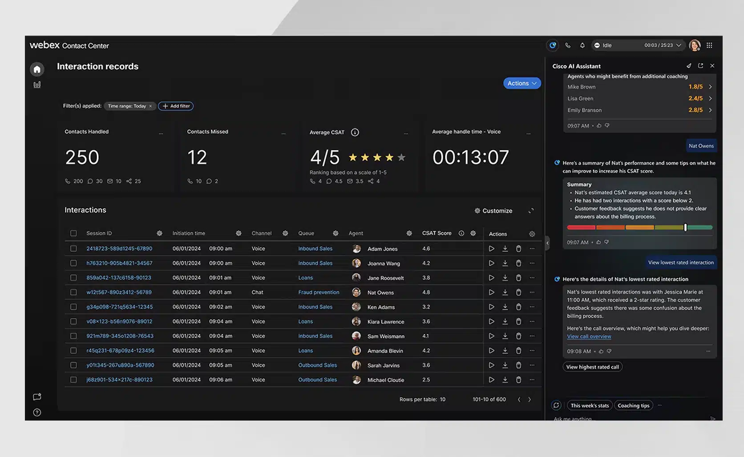Customize the Interactions table
This screenshot has width=744, height=457.
pyautogui.click(x=493, y=211)
